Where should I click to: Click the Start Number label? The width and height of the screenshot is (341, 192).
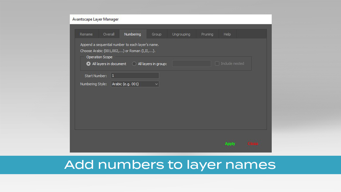(96, 76)
